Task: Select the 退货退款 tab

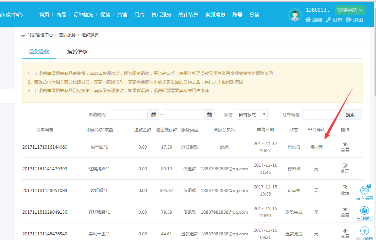Action: (x=39, y=52)
